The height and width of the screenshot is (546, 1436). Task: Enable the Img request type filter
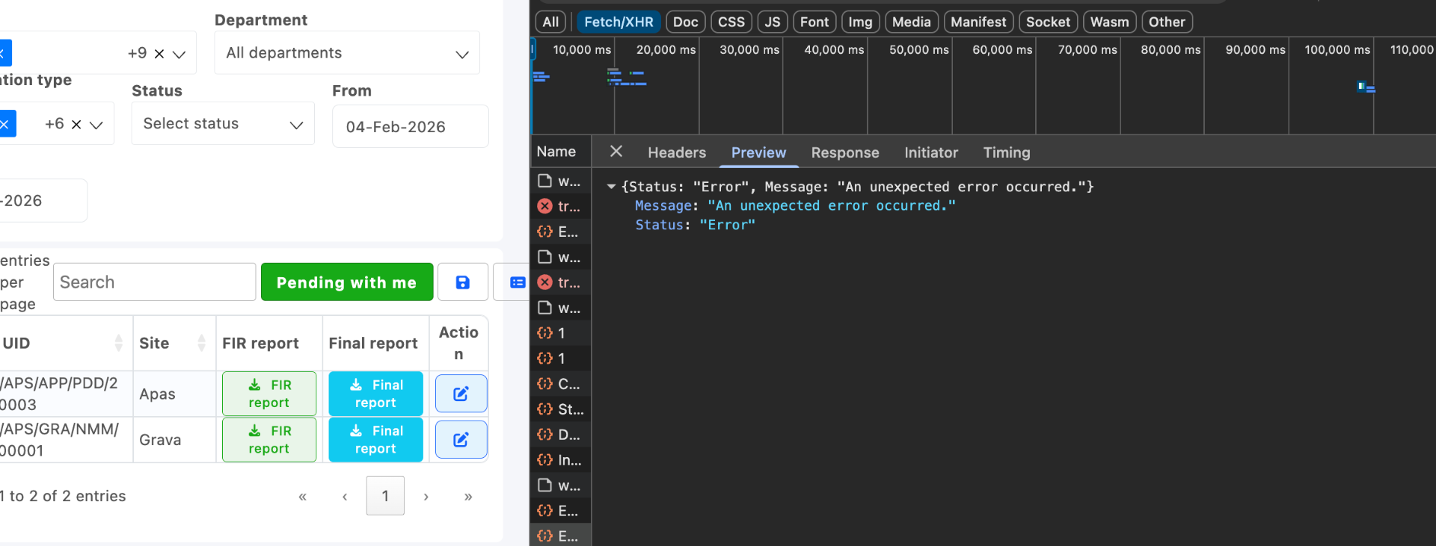click(859, 22)
